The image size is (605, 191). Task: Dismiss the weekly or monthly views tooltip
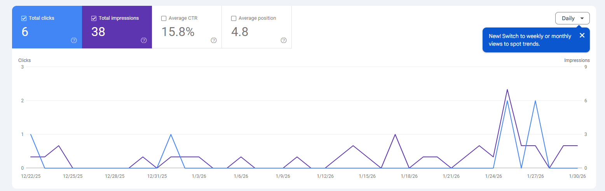tap(582, 35)
